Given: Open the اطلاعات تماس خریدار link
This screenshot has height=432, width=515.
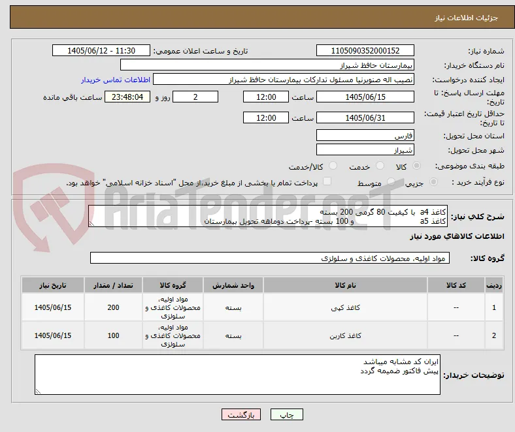Looking at the screenshot, I should [116, 80].
